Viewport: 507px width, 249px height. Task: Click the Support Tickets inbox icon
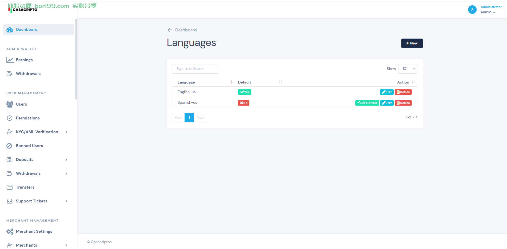10,201
